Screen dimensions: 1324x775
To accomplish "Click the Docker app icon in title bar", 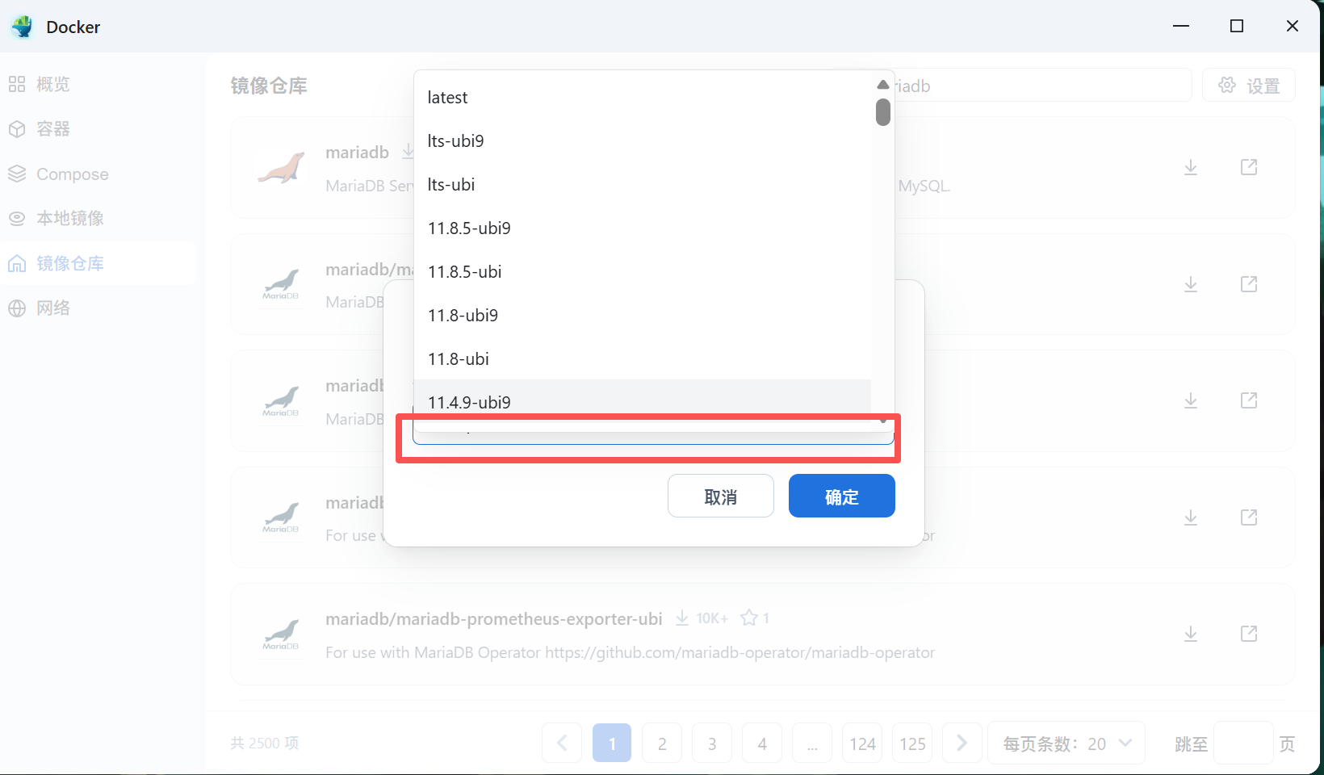I will point(23,27).
